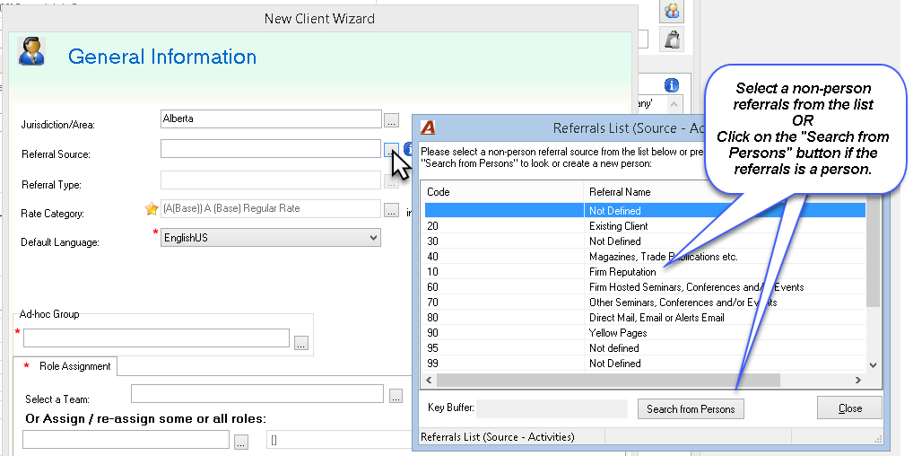This screenshot has height=456, width=913.
Task: Open Ad-hoc Group browse button
Action: [301, 343]
